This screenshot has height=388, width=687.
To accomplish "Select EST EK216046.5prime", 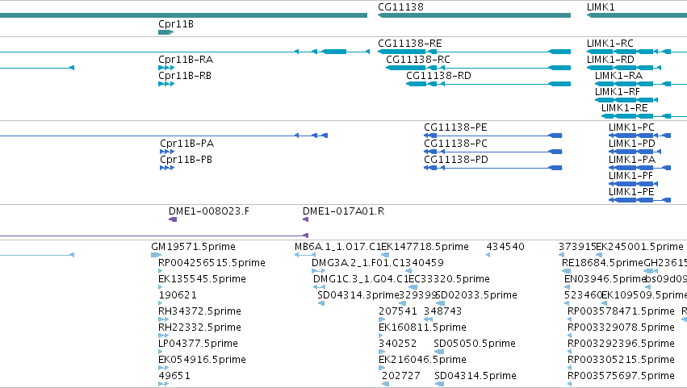I will point(422,360).
